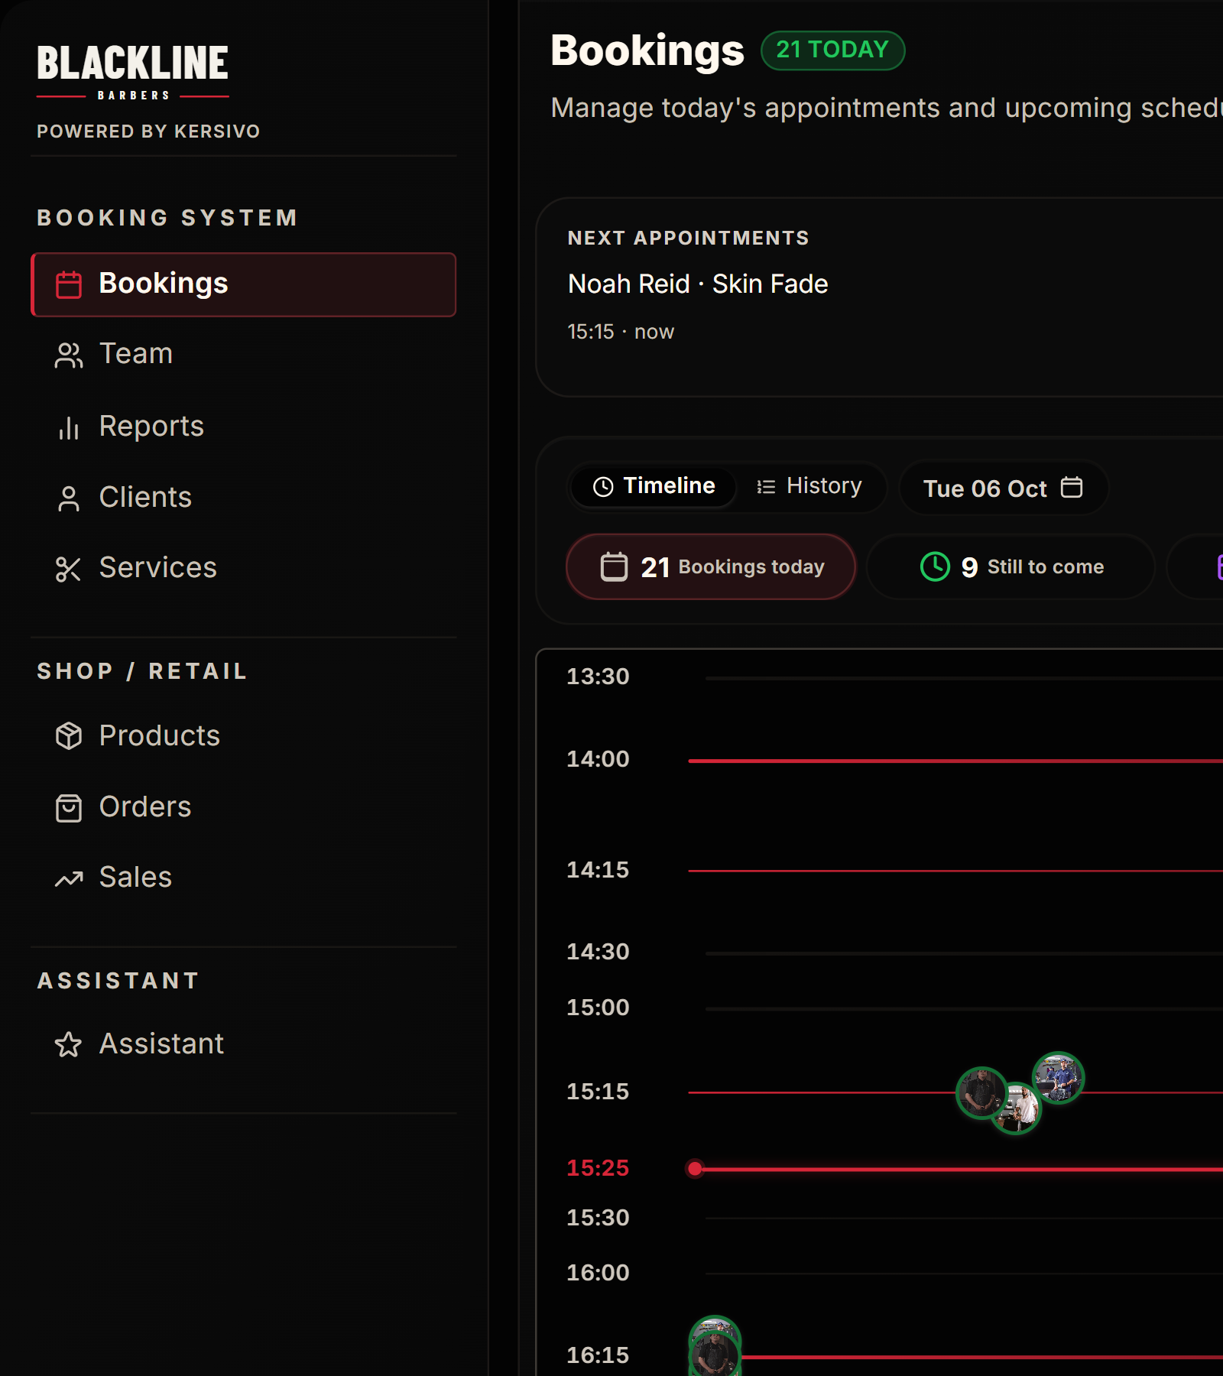Click the calendar icon beside Tue 06 Oct
This screenshot has height=1376, width=1223.
click(1072, 487)
